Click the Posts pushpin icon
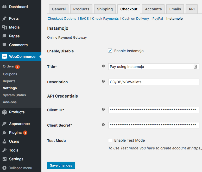 click(4, 18)
